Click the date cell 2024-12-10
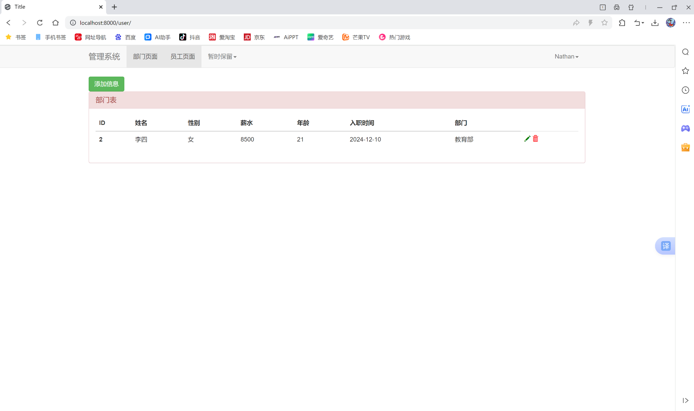The image size is (694, 411). pos(365,139)
